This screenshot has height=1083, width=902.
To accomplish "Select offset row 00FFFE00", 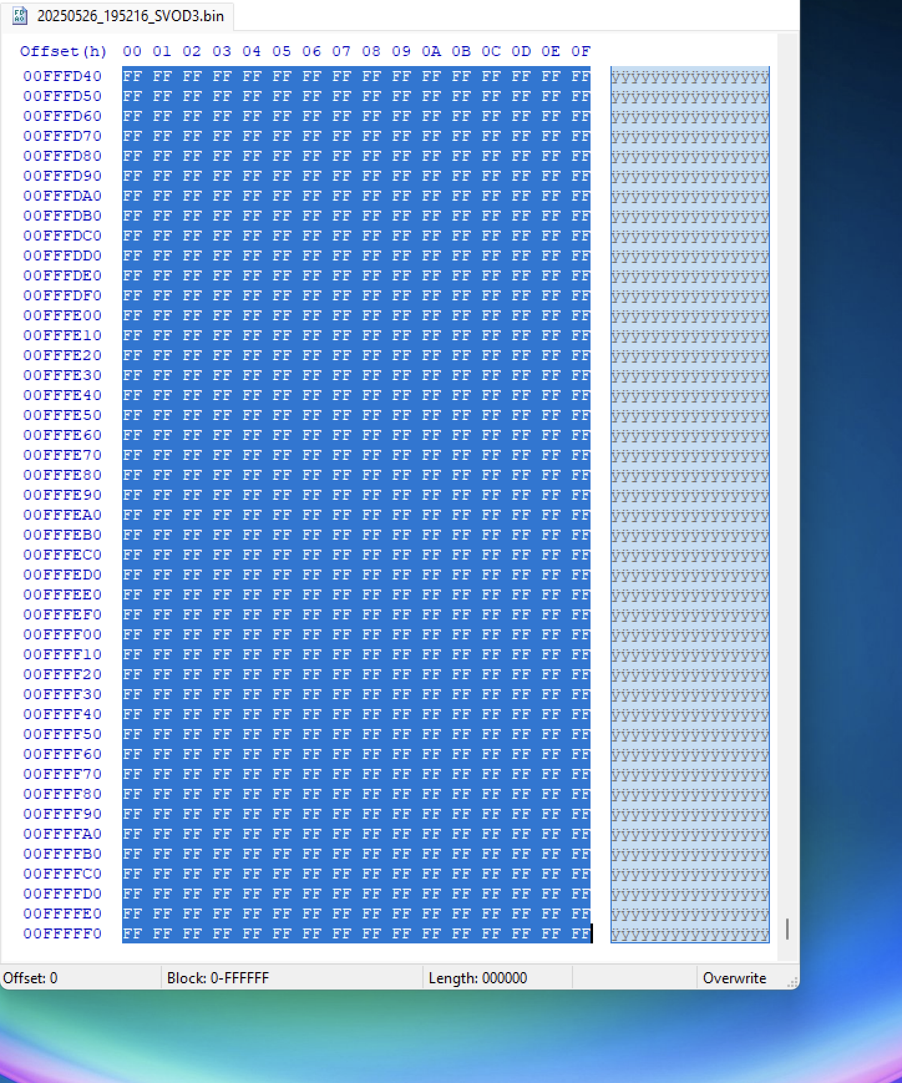I will coord(62,315).
